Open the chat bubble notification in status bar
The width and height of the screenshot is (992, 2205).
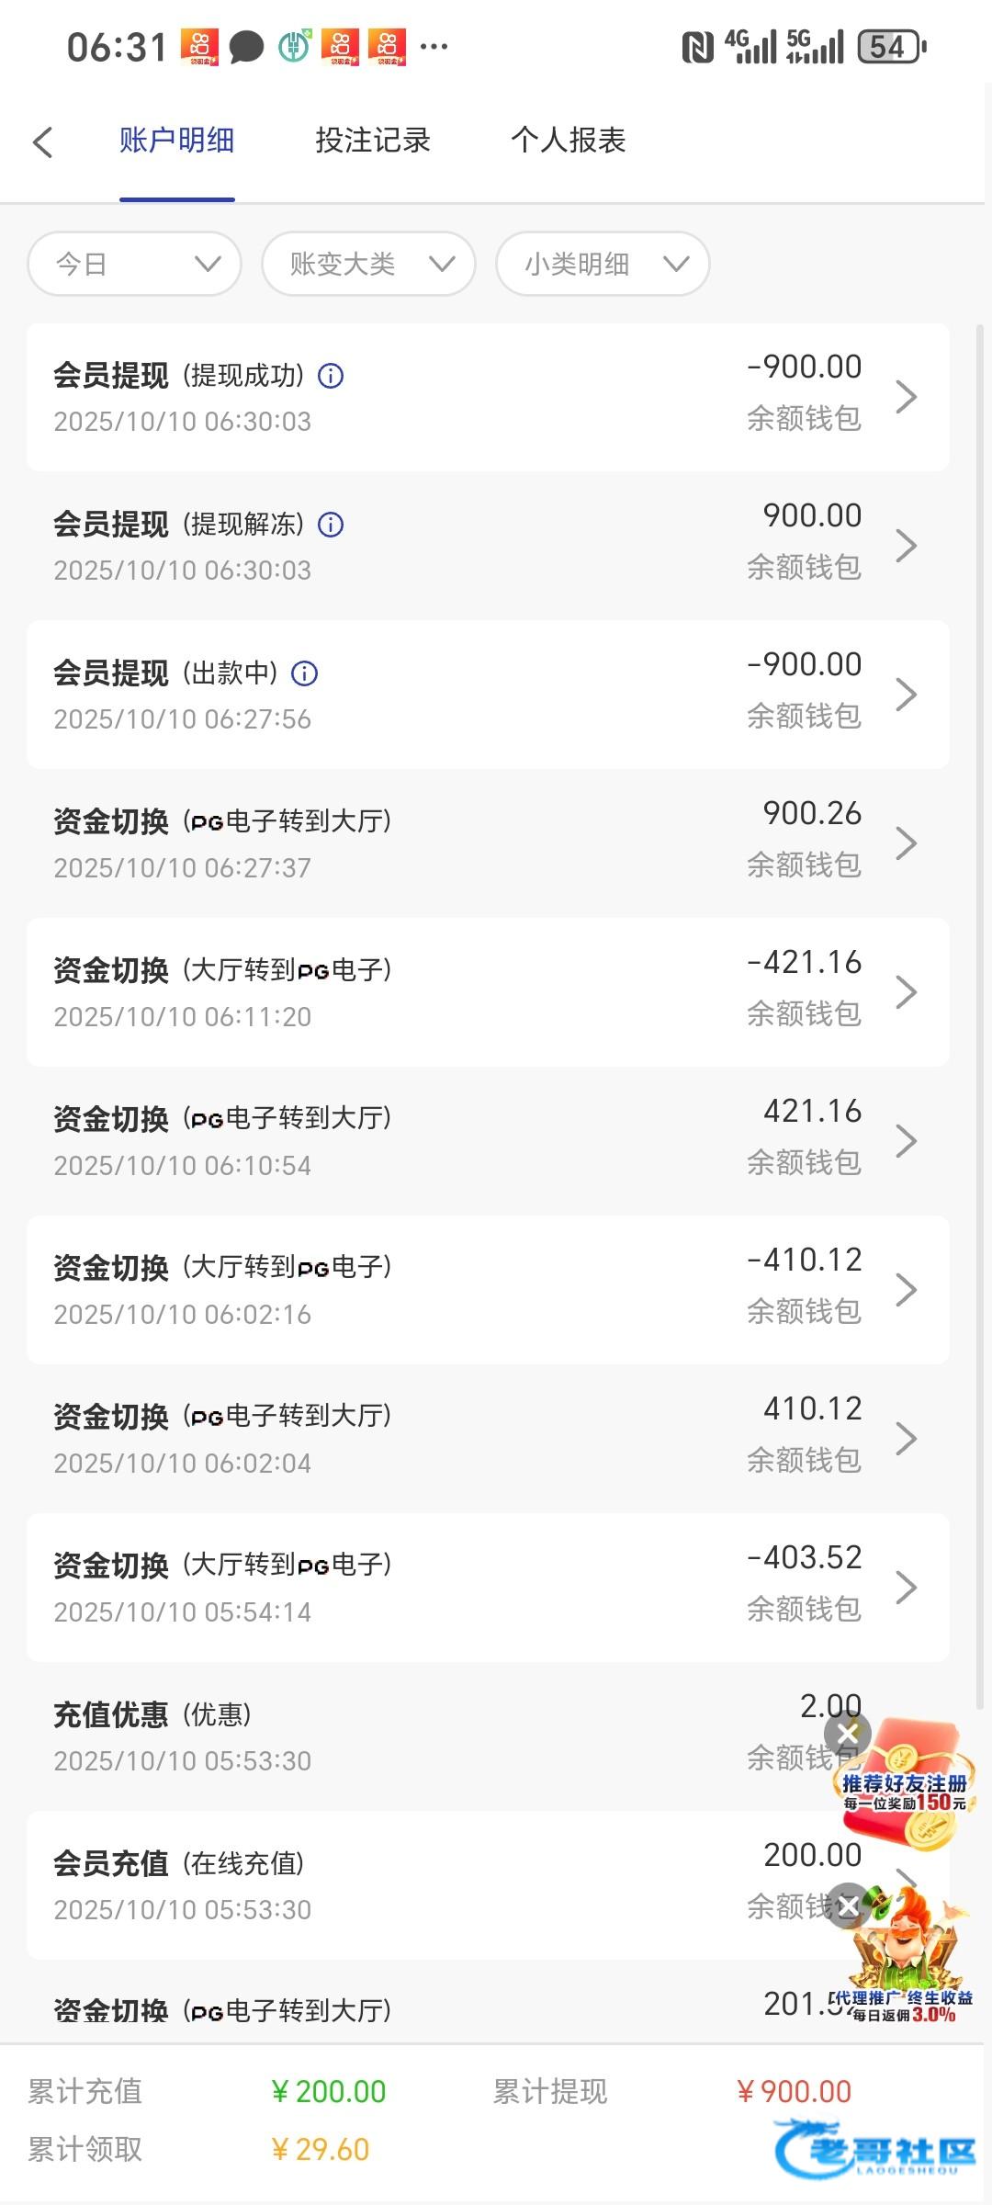click(x=246, y=46)
